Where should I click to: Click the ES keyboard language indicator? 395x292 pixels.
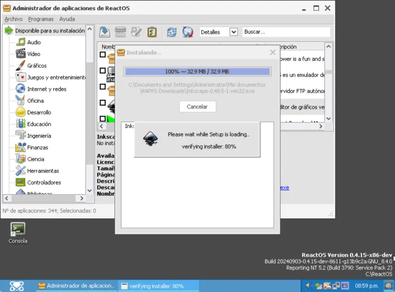point(345,286)
